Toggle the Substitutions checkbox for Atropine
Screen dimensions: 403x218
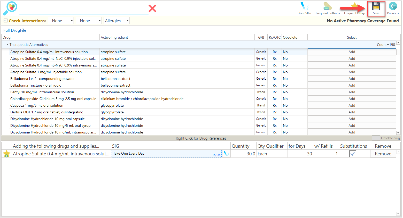point(353,154)
